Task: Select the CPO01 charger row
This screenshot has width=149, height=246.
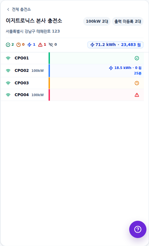Action: click(72, 58)
